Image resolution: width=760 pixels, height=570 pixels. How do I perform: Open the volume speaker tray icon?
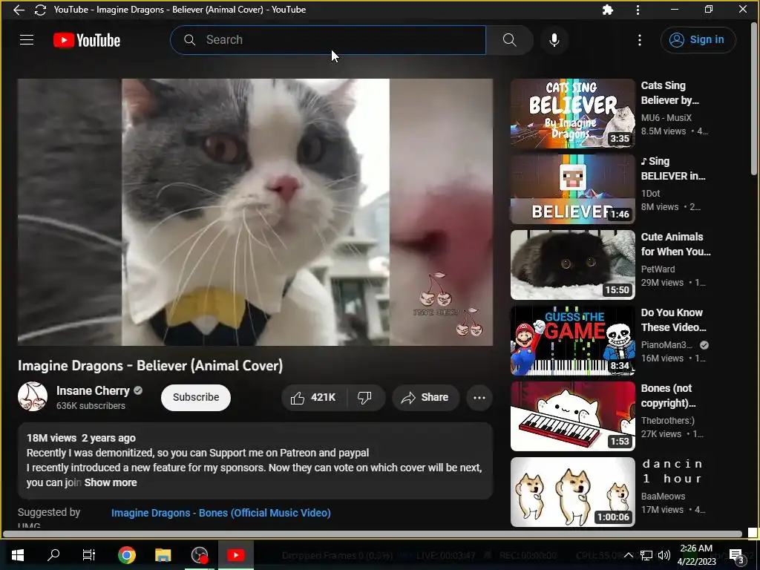[664, 555]
